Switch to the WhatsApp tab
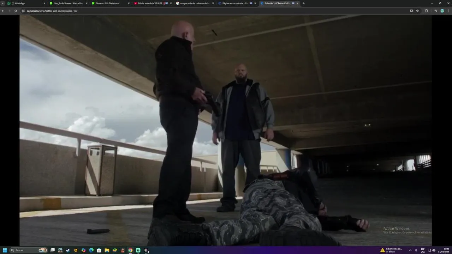 [26, 3]
